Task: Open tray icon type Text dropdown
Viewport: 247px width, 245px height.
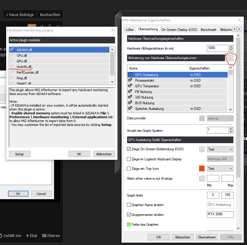Action: (220, 169)
